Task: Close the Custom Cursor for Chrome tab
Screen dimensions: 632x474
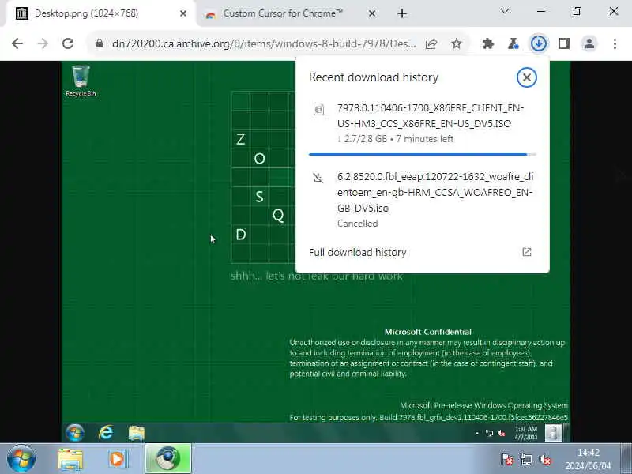Action: tap(372, 13)
